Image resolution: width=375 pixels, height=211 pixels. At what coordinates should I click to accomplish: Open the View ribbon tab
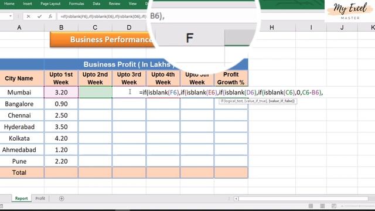132,4
